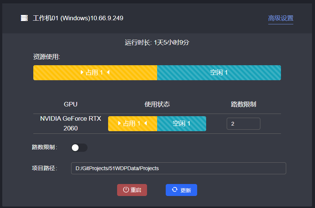Click the server icon beside 工作机01
This screenshot has height=208, width=315.
[24, 18]
